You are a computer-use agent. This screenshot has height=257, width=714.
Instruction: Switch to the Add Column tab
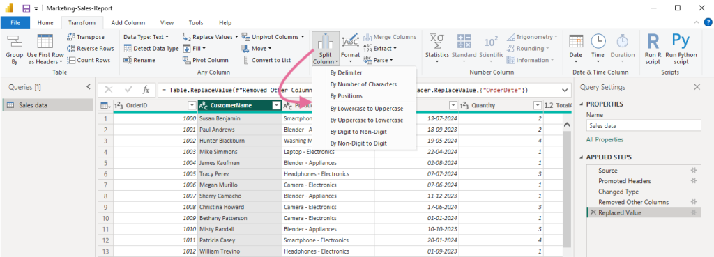coord(128,22)
